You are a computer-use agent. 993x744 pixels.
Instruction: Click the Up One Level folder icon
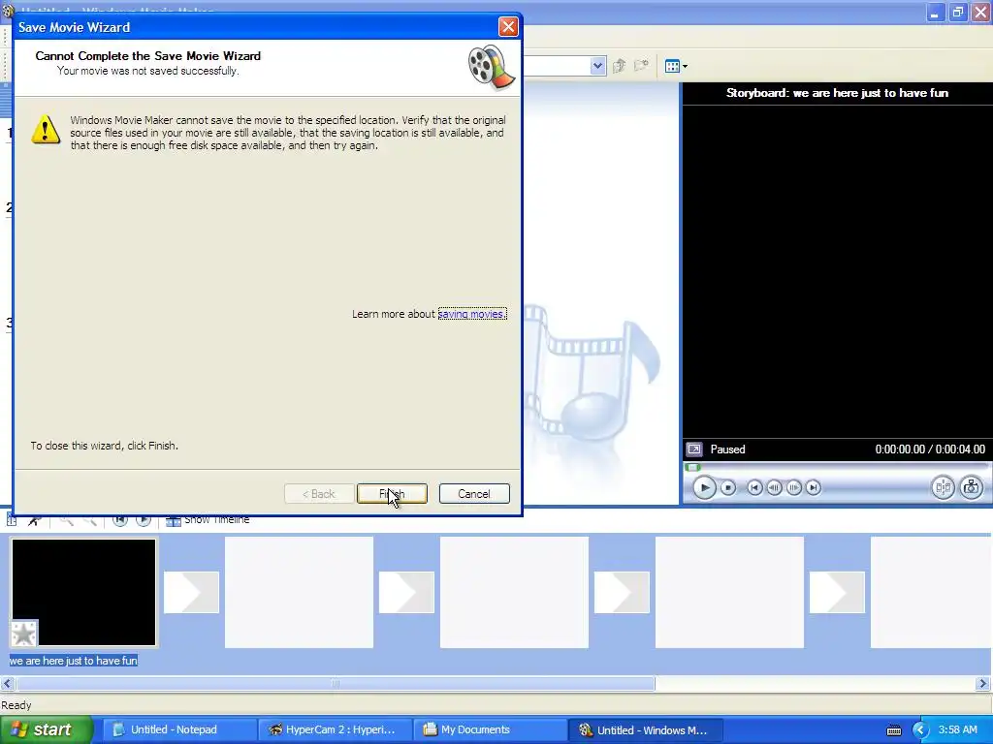(x=620, y=66)
